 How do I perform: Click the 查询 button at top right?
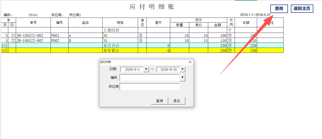coord(279,9)
